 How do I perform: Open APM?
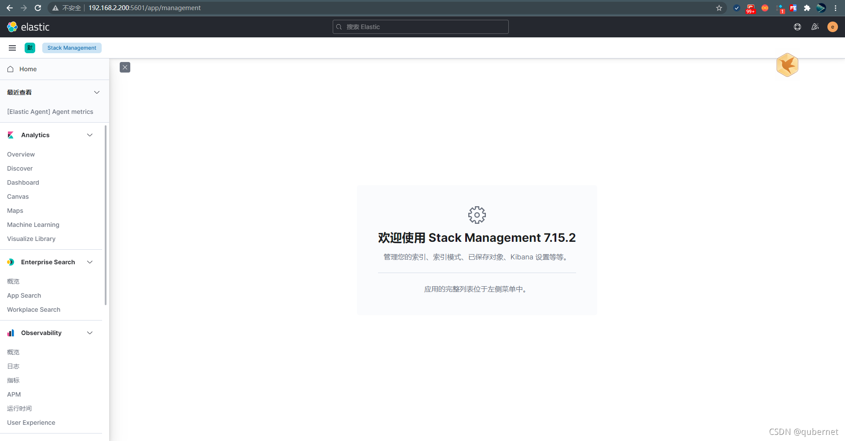14,394
